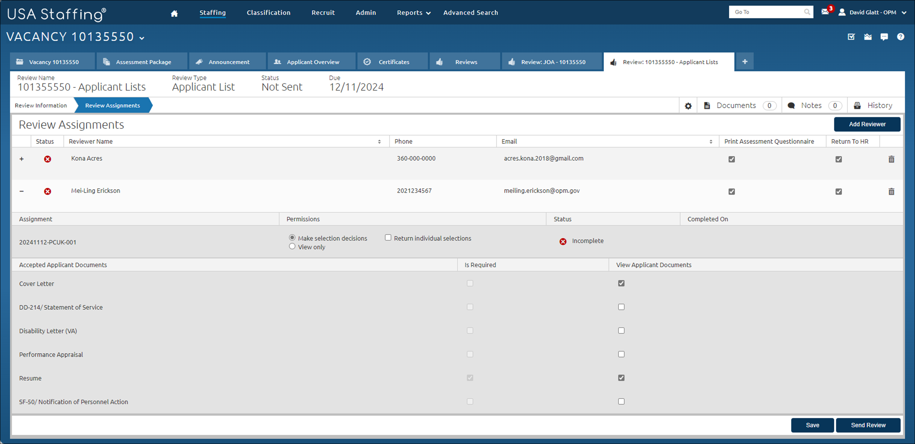Image resolution: width=915 pixels, height=444 pixels.
Task: Click Add Reviewer button
Action: click(x=867, y=124)
